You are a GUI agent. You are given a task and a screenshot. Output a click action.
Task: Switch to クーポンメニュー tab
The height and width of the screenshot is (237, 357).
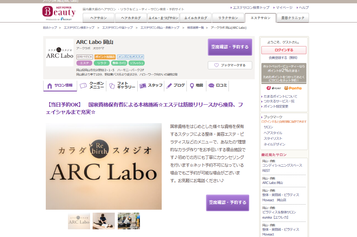[92, 86]
